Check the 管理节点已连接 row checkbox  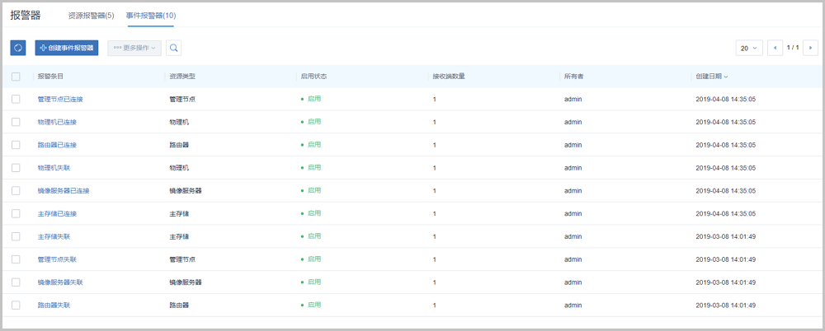16,99
